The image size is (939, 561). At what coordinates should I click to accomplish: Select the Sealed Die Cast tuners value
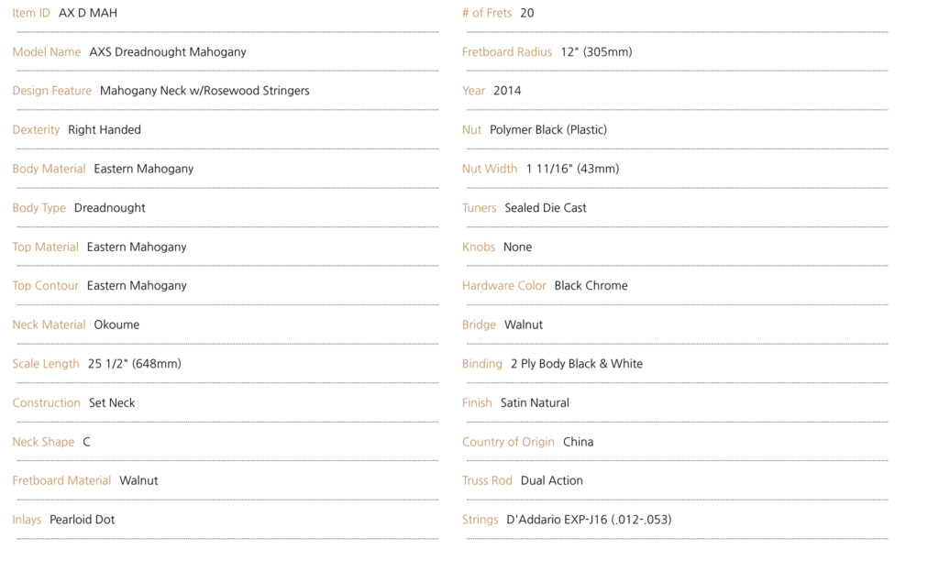[x=546, y=208]
